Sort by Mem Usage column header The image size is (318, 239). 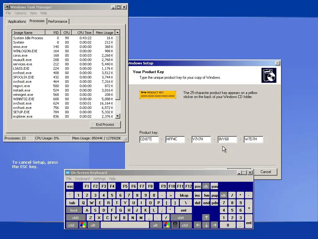coord(104,32)
